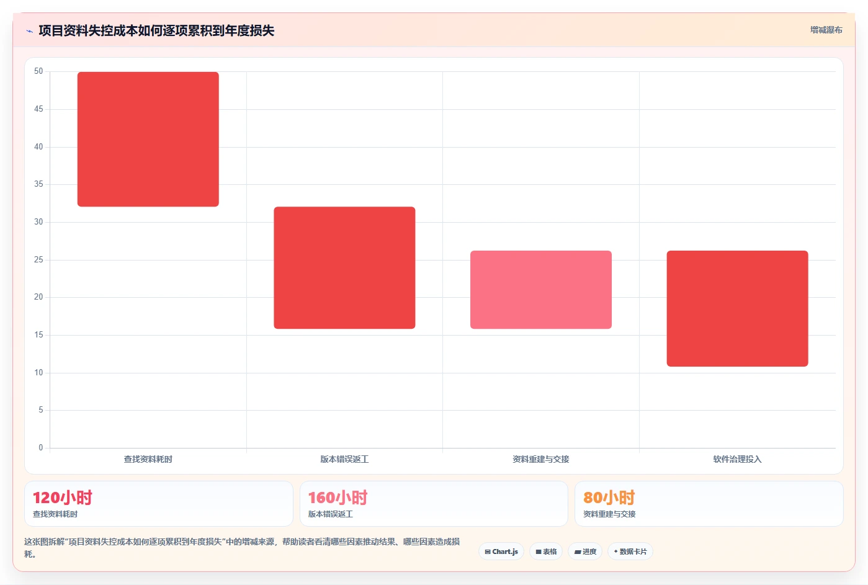This screenshot has width=868, height=585.
Task: Click the 进度 tag chip
Action: click(585, 552)
